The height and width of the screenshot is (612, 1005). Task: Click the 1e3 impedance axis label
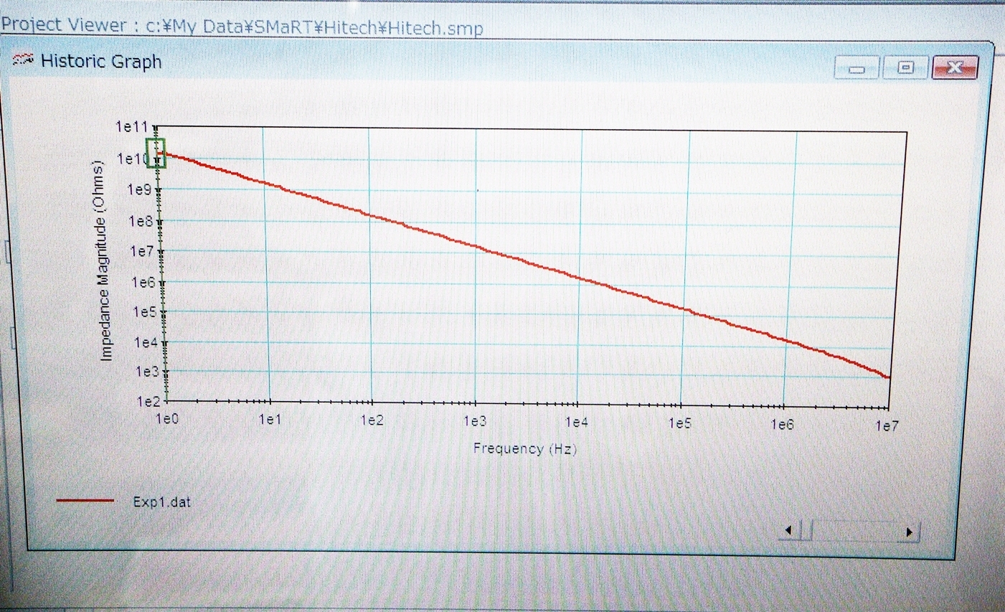pyautogui.click(x=147, y=372)
